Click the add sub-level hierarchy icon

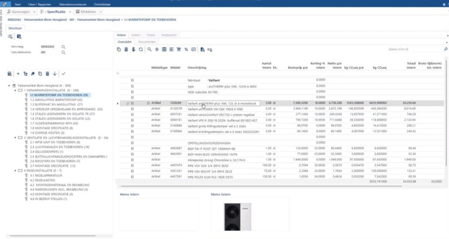[x=25, y=74]
